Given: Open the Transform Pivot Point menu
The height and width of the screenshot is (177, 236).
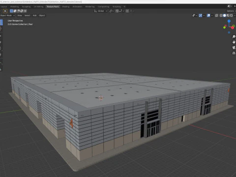Looking at the screenshot, I should tap(112, 11).
